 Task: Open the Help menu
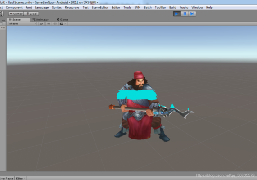click(x=209, y=7)
